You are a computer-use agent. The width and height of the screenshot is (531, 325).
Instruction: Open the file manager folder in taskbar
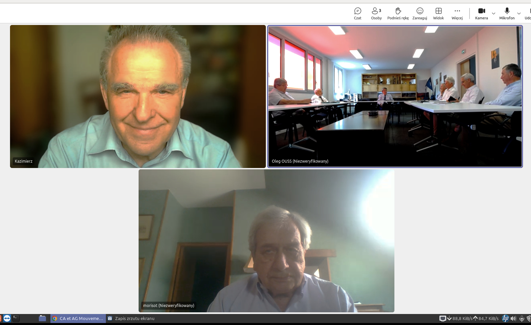click(42, 318)
